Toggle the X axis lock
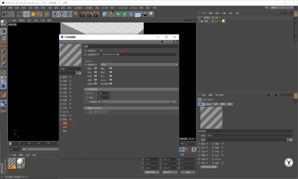This screenshot has height=179, width=298. tap(55, 14)
